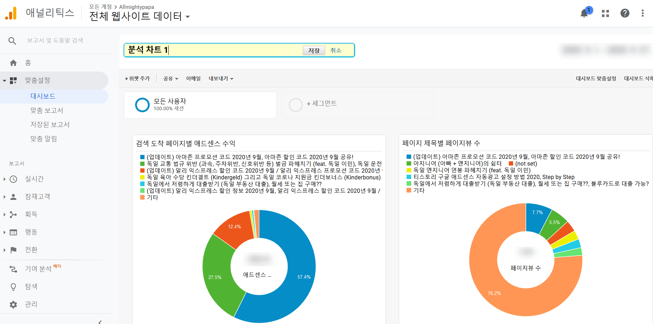Click the 행동 behavior window icon
The image size is (653, 324).
click(x=13, y=232)
